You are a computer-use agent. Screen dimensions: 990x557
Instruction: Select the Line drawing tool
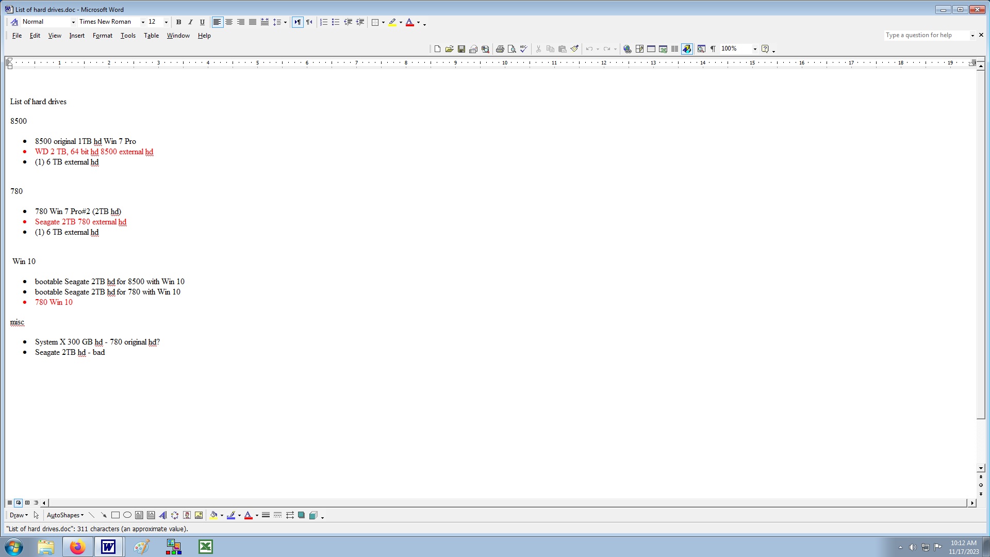pos(91,515)
